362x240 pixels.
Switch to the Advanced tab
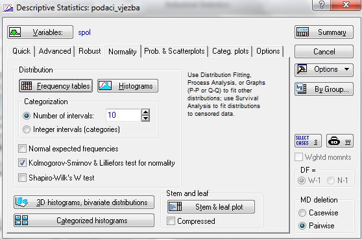54,51
